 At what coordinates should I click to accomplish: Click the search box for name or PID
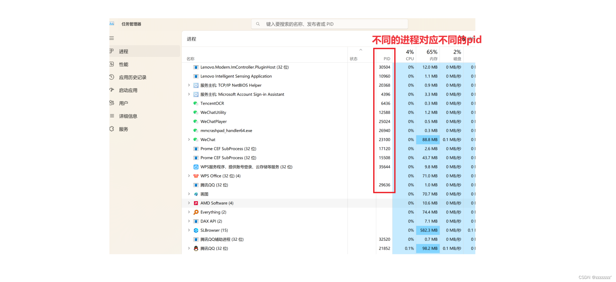pyautogui.click(x=330, y=24)
